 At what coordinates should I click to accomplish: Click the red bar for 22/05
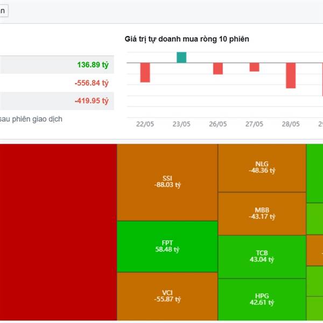tap(145, 73)
